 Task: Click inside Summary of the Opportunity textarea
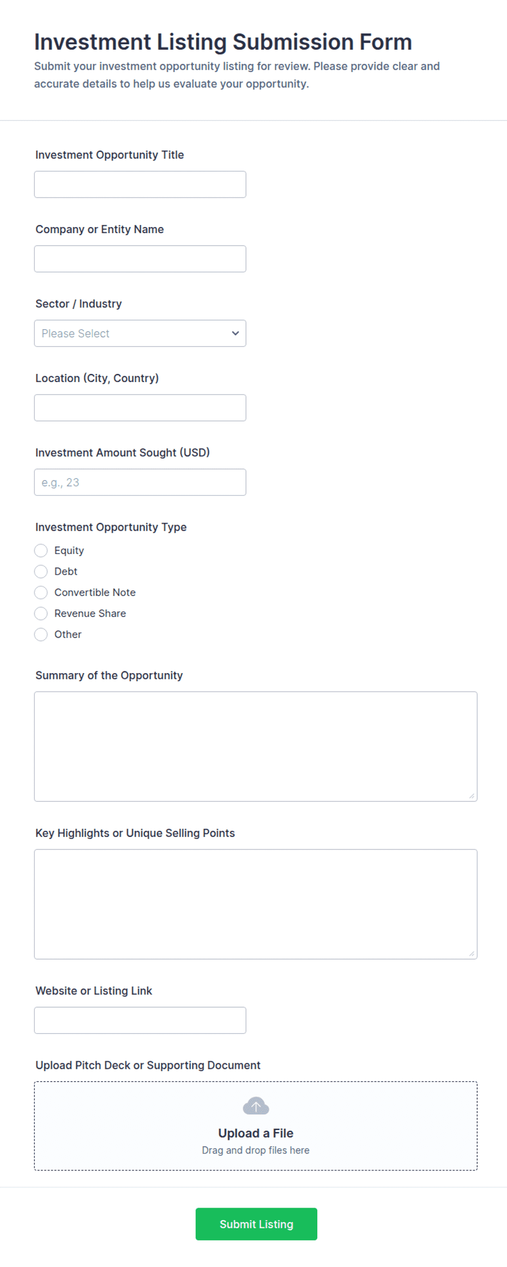256,746
